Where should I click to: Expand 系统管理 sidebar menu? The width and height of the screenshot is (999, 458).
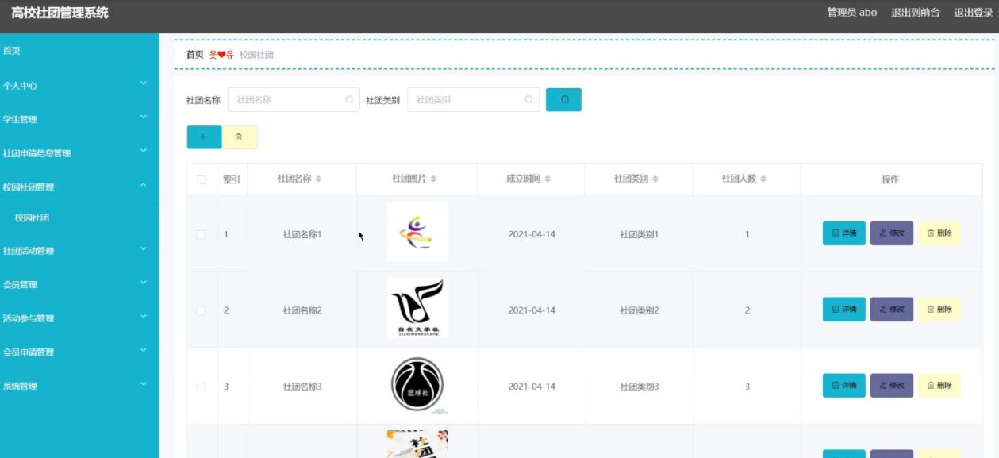79,386
